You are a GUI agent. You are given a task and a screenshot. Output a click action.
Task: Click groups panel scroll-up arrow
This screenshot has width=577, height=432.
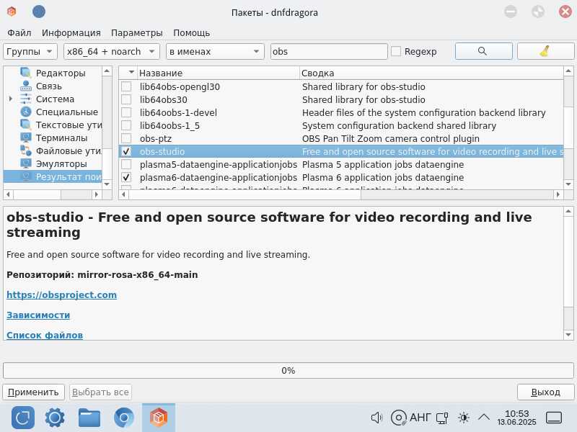point(107,71)
